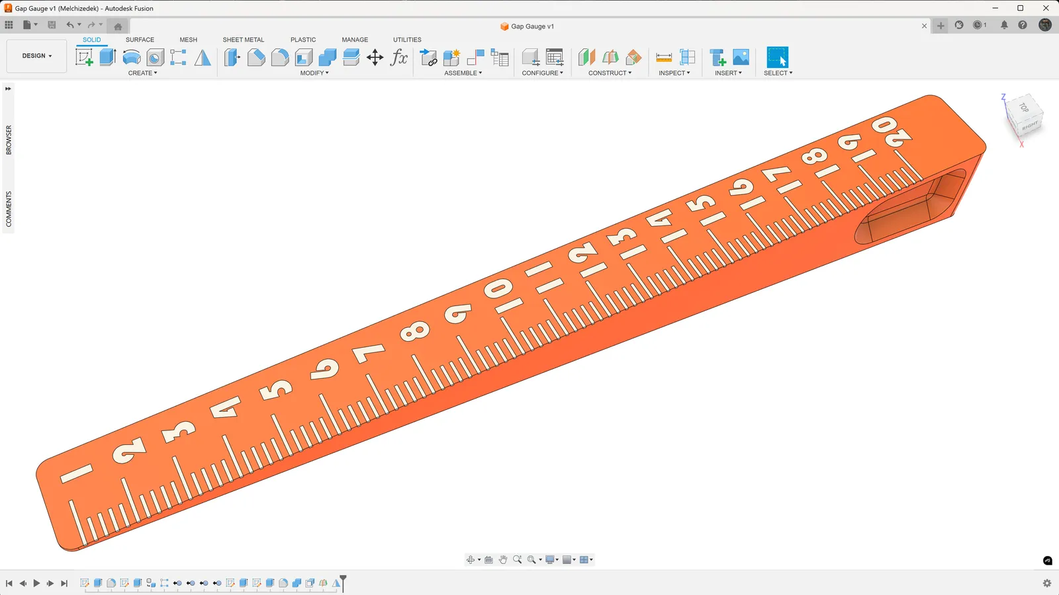
Task: Click the TOP face of ViewCube
Action: 1024,108
